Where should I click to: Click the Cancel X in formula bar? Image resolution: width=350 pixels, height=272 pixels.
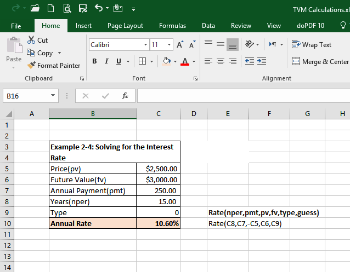86,96
